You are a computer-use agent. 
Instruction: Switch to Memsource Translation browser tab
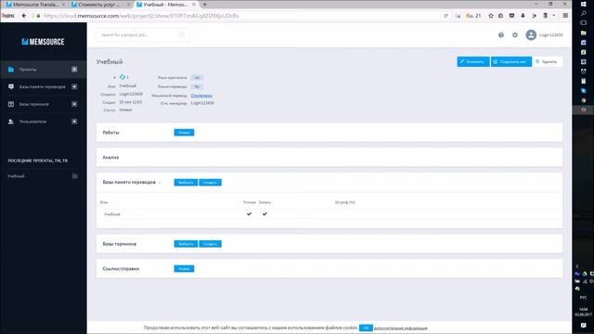pos(34,5)
